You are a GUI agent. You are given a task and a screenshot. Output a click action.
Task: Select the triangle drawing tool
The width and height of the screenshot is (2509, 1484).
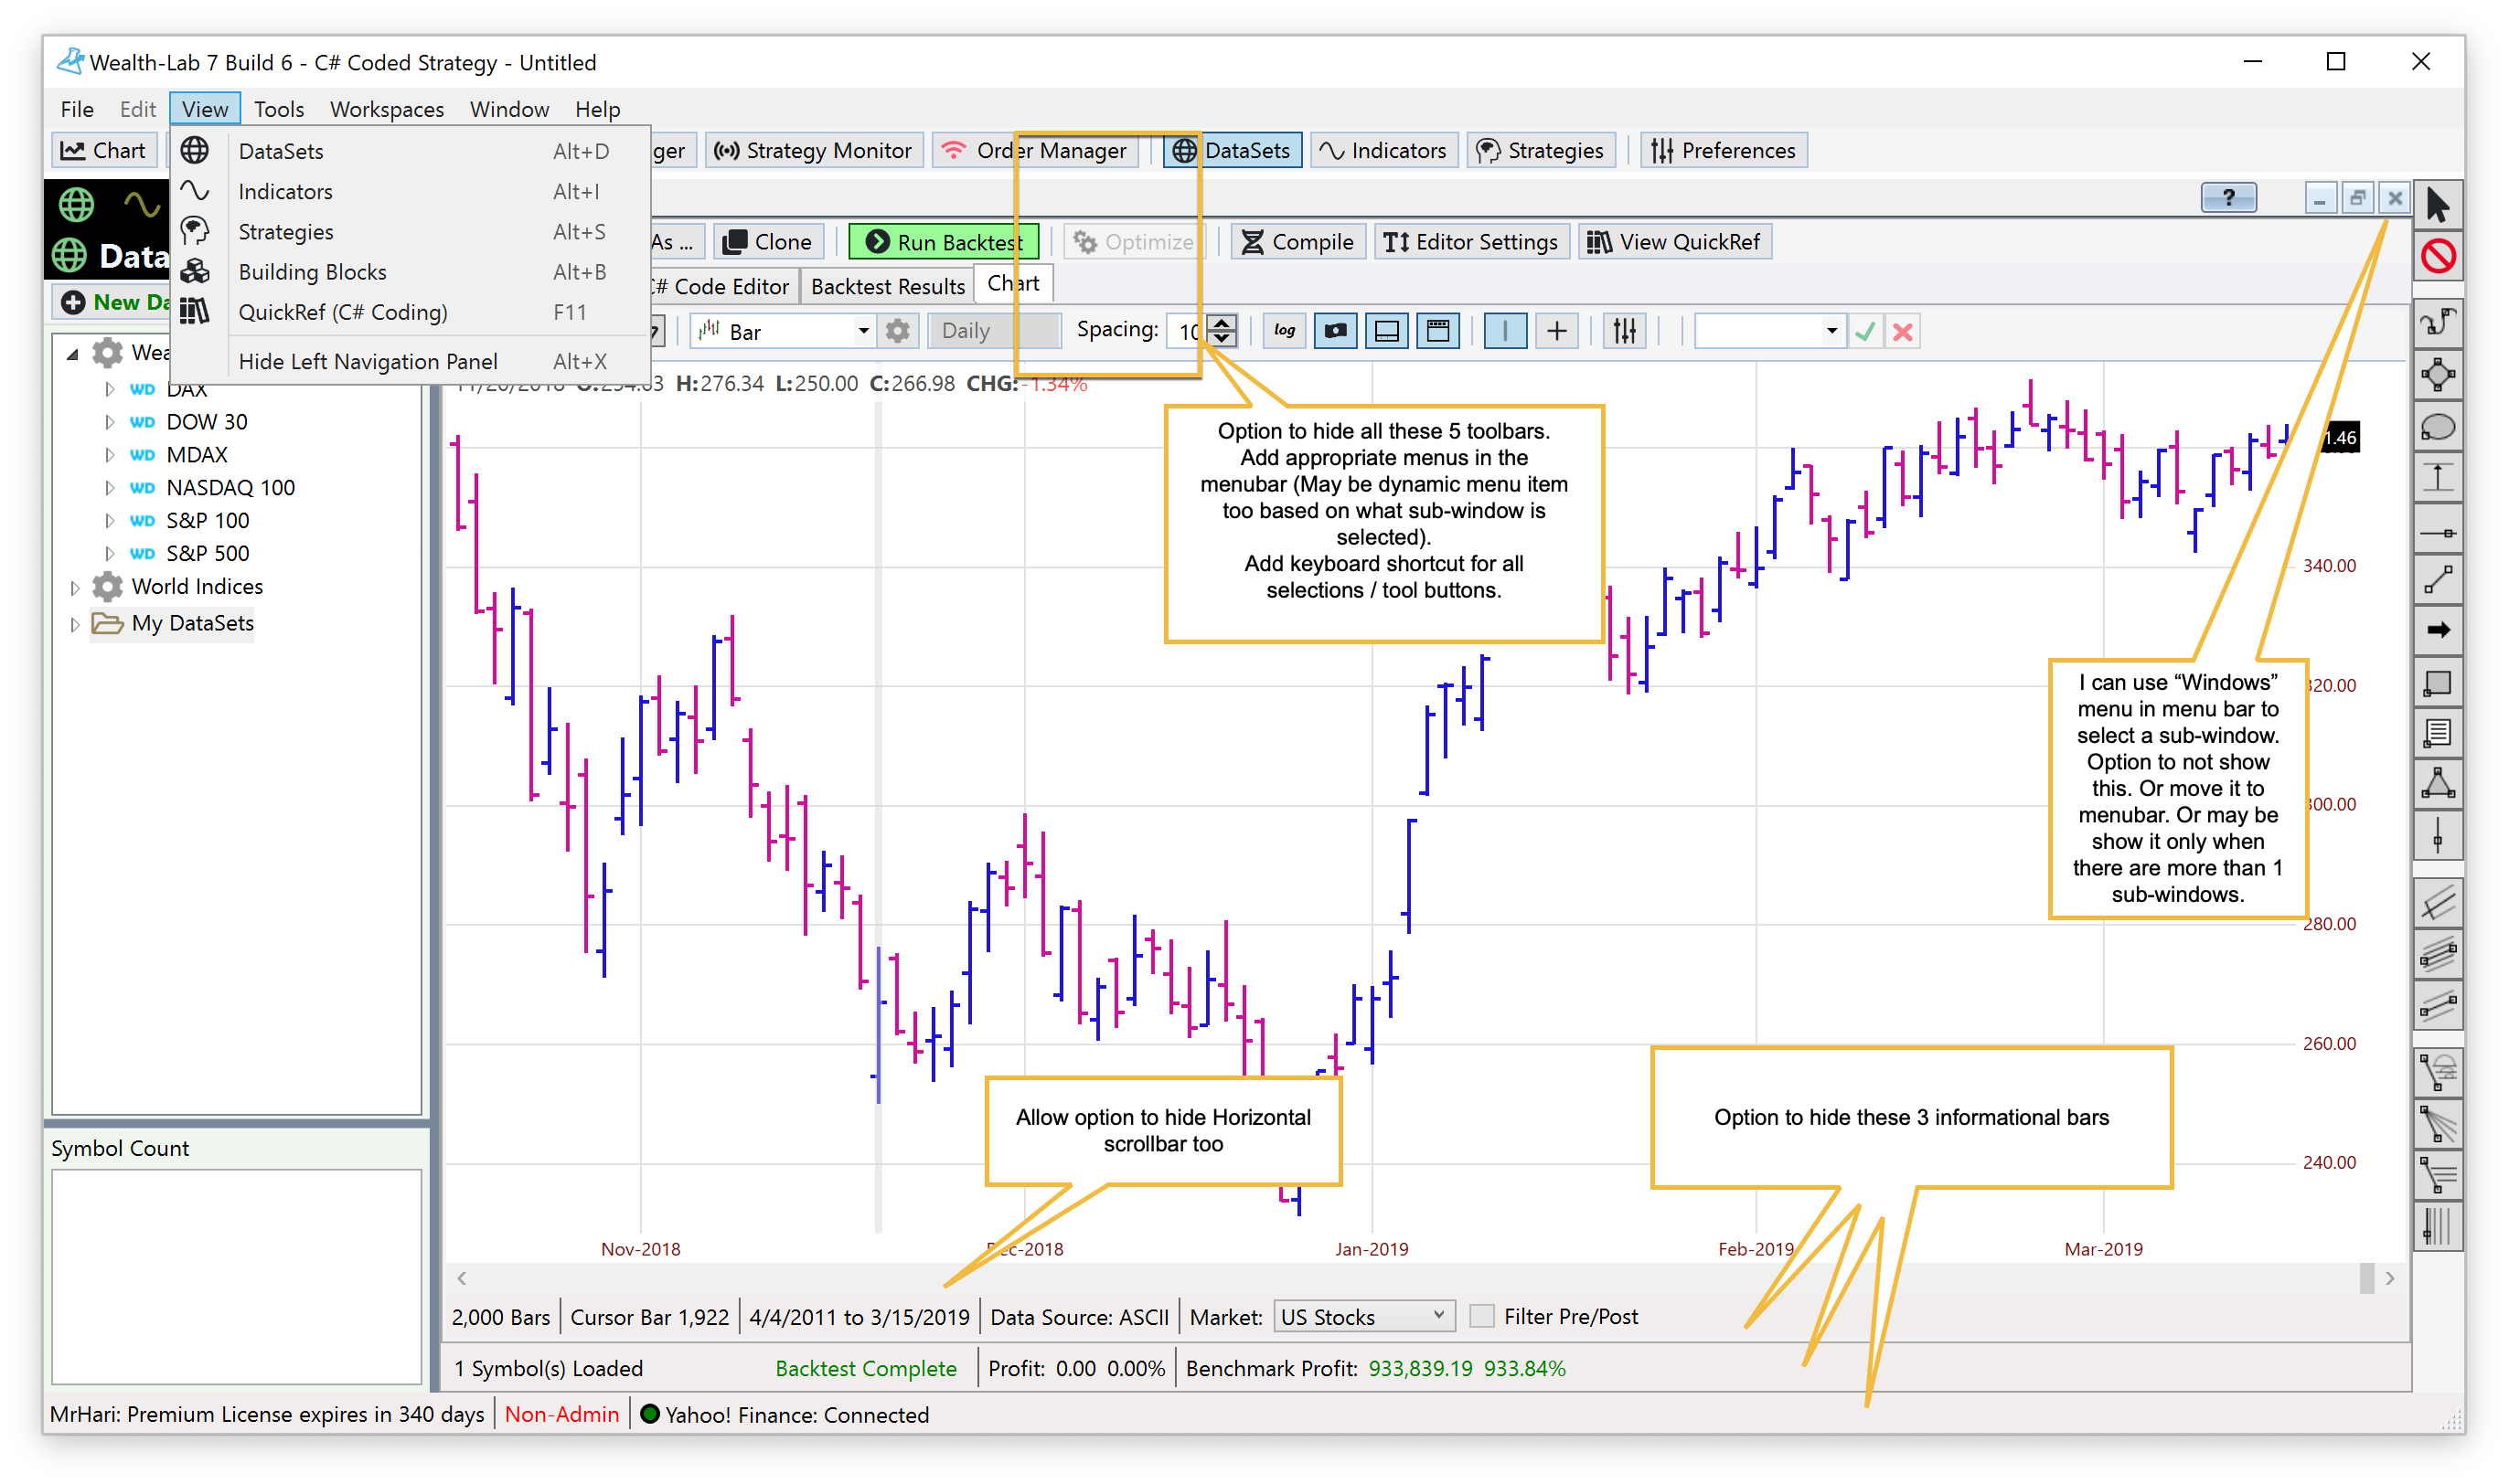[2437, 784]
